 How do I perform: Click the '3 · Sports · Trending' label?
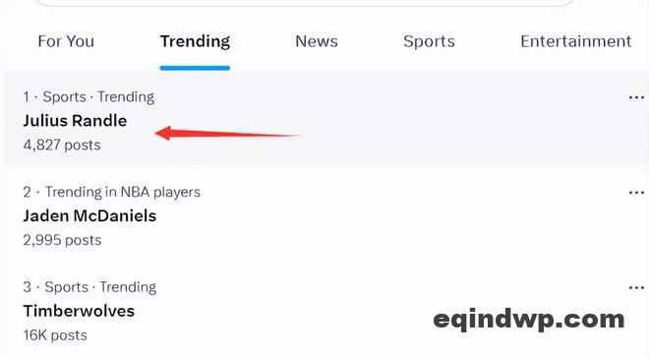click(89, 287)
